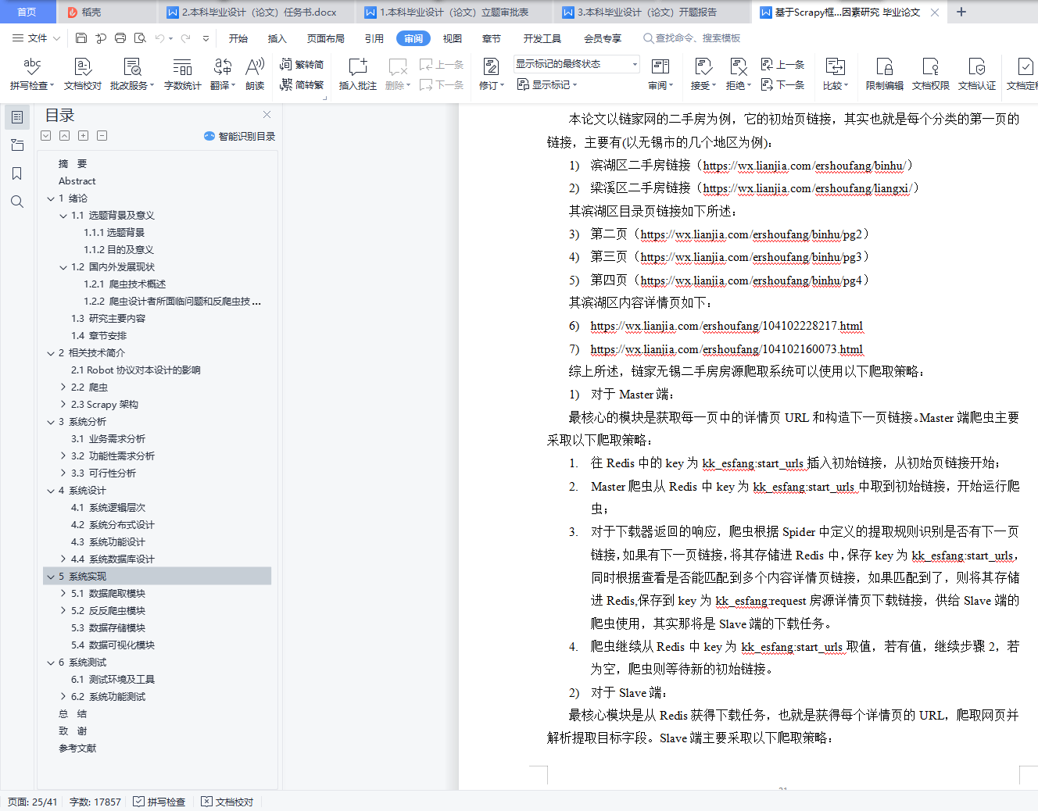This screenshot has height=811, width=1038.
Task: Open 文档认证 document certification
Action: point(977,74)
